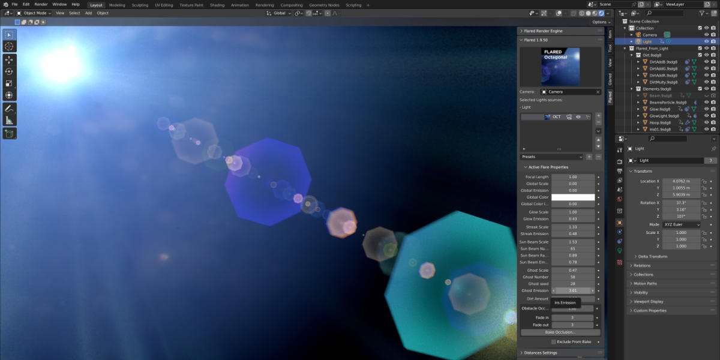Click the FLARED Octagonal preview thumbnail
720x360 pixels.
tap(560, 65)
